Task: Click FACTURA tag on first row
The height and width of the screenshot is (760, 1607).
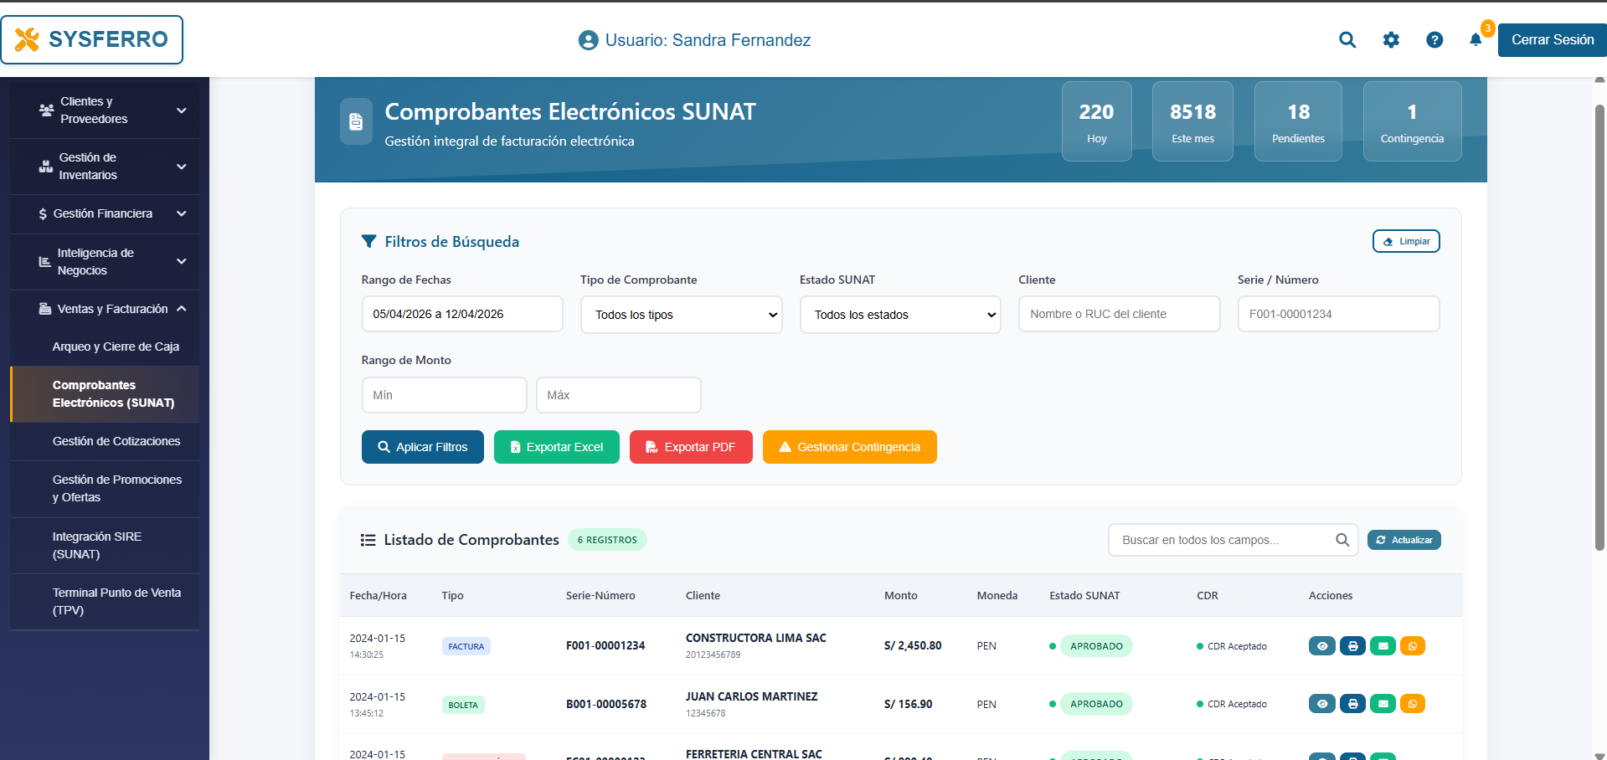Action: pos(466,646)
